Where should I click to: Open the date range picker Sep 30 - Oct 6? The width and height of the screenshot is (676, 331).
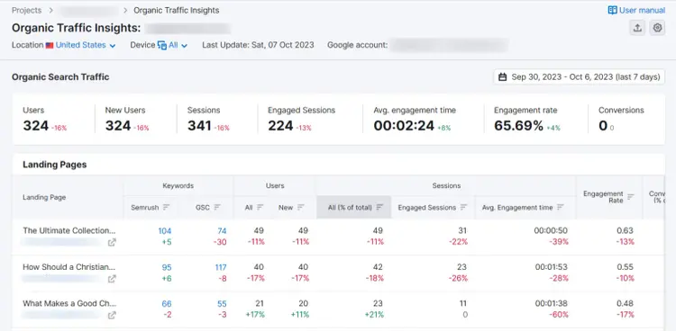(x=579, y=77)
